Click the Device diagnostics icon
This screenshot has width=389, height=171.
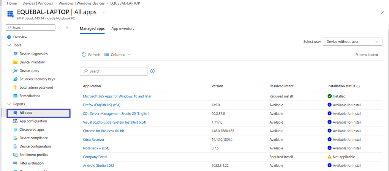click(15, 54)
